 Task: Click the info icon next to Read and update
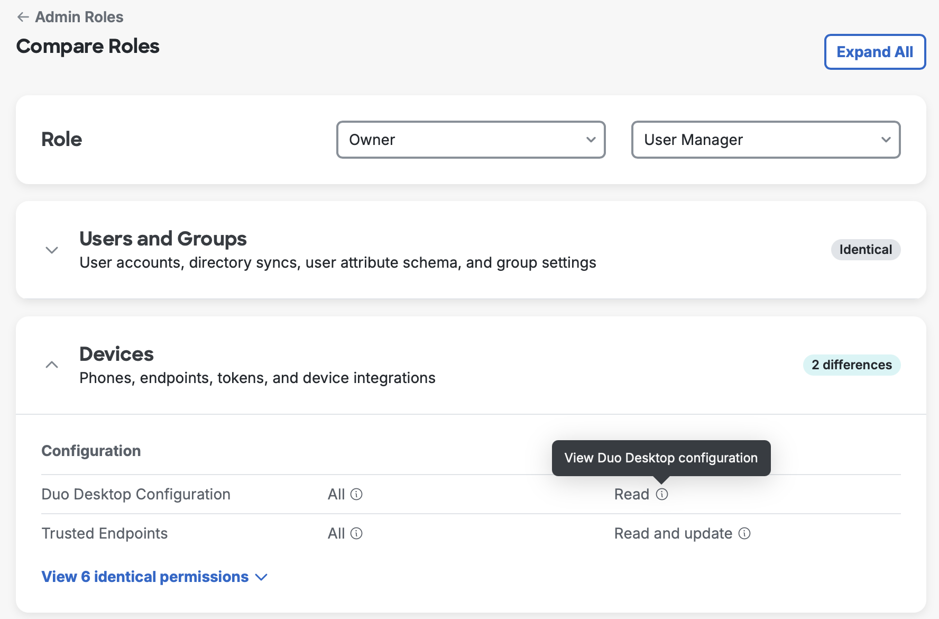tap(744, 533)
